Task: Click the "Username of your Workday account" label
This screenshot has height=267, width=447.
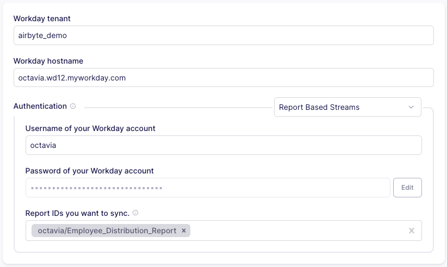Action: [90, 128]
